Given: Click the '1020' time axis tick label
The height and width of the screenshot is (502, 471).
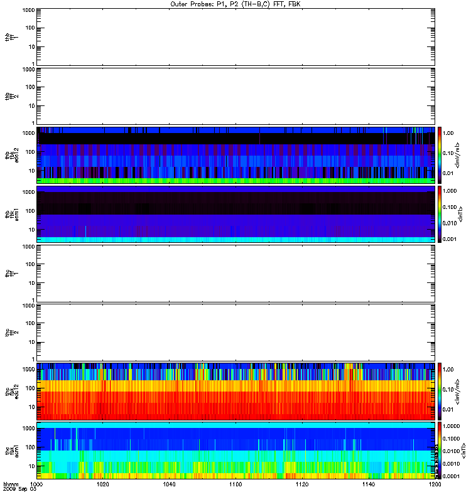Looking at the screenshot, I should coord(103,484).
